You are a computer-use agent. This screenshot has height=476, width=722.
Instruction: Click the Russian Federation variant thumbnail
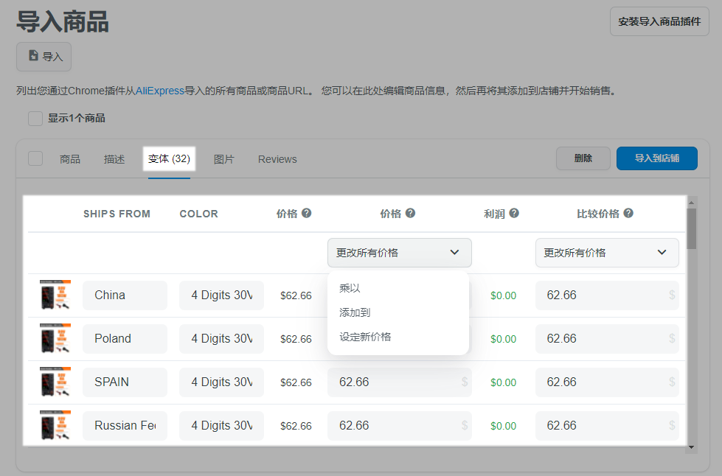click(x=55, y=425)
